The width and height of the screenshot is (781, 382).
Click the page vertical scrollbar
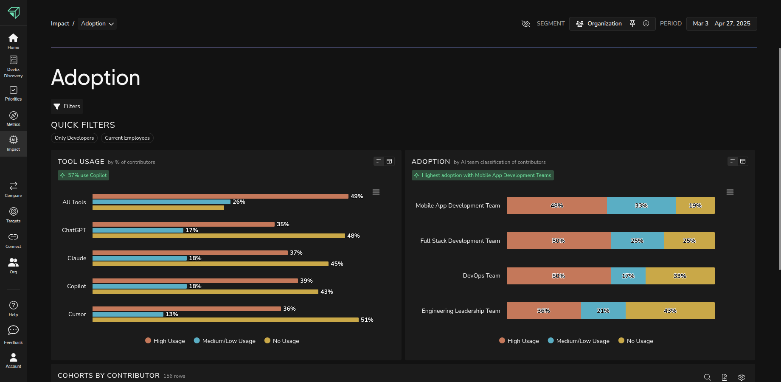[x=779, y=159]
